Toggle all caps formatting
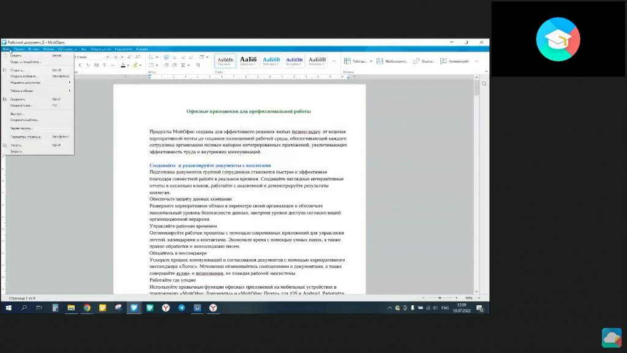 (x=96, y=65)
